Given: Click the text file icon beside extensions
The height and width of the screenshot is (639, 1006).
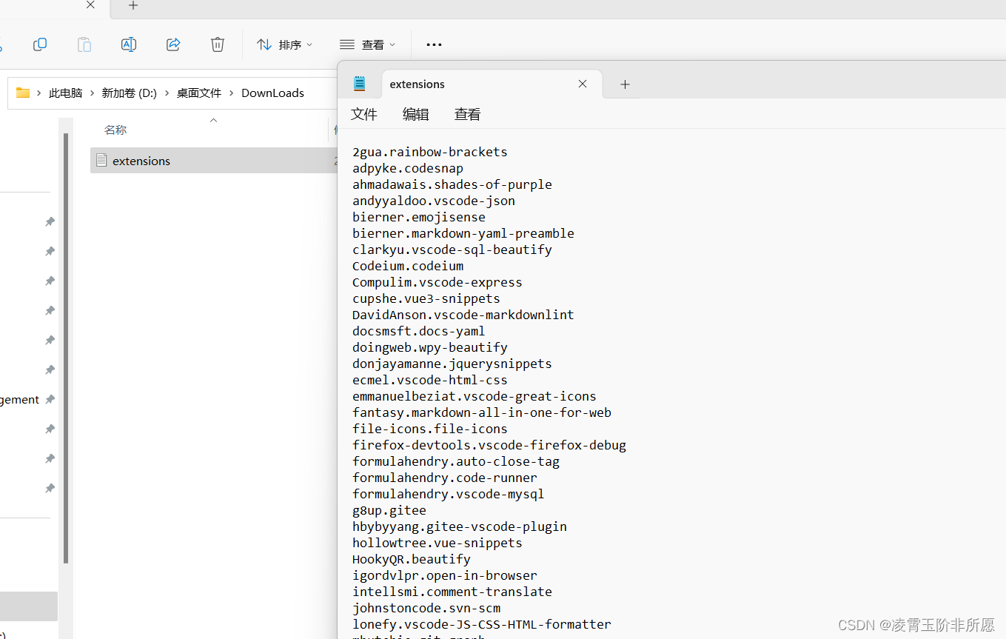Looking at the screenshot, I should (101, 161).
